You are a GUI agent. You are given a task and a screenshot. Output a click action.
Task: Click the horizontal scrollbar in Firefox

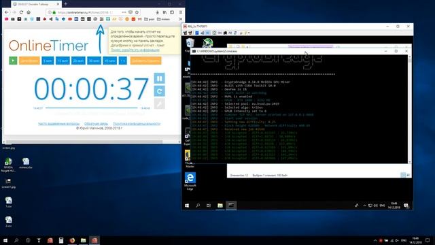84,142
